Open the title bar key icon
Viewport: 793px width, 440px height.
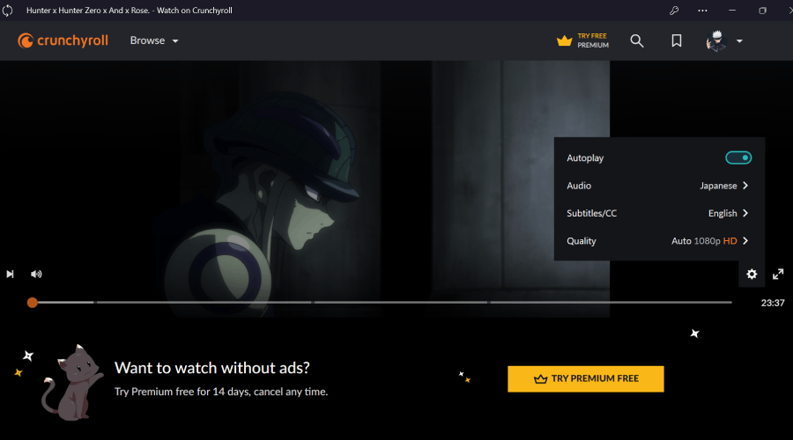(x=674, y=10)
